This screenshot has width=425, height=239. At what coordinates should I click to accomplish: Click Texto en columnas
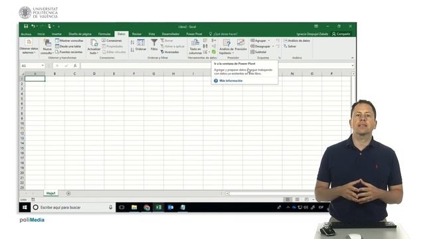tap(195, 46)
